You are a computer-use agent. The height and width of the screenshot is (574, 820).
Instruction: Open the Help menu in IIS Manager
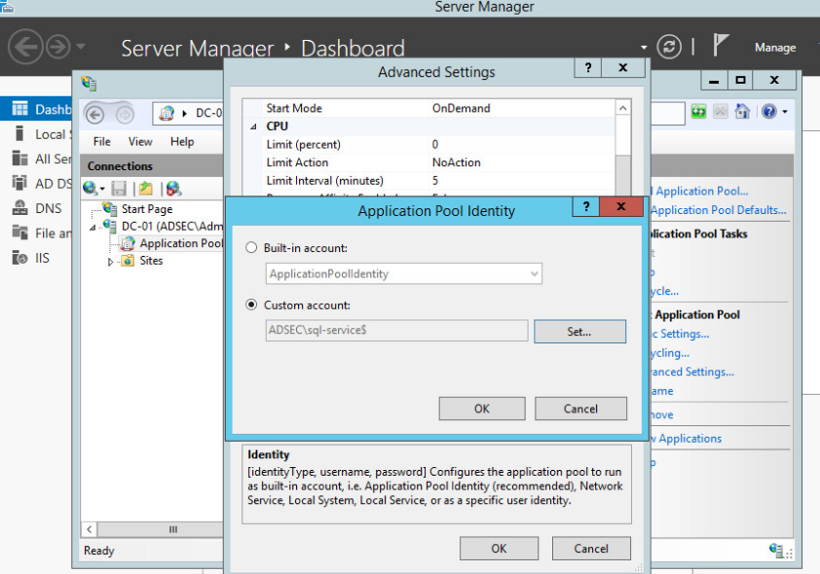(x=182, y=141)
